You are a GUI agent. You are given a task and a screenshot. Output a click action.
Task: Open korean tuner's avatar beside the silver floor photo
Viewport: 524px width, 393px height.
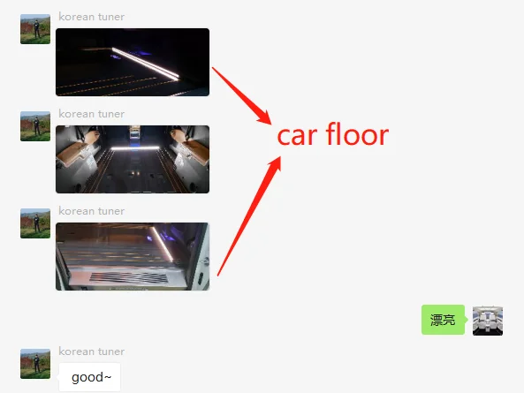[35, 223]
